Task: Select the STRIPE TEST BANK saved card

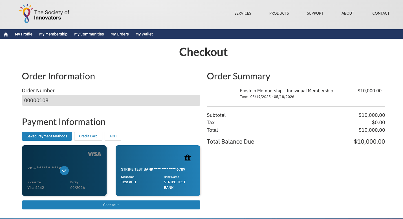Action: [x=158, y=171]
